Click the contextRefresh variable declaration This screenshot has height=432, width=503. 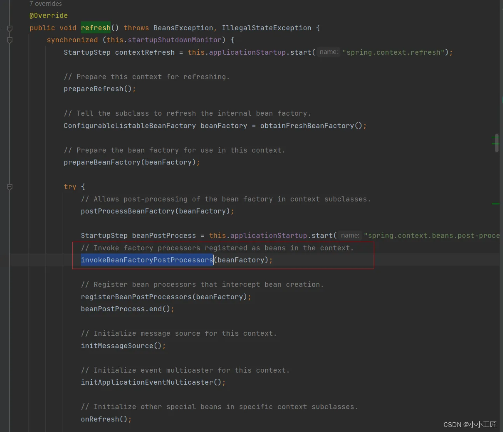145,52
